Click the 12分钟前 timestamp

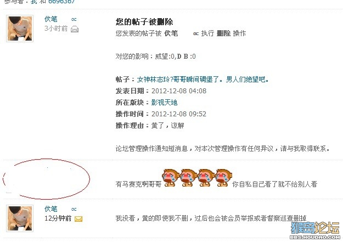pyautogui.click(x=58, y=218)
